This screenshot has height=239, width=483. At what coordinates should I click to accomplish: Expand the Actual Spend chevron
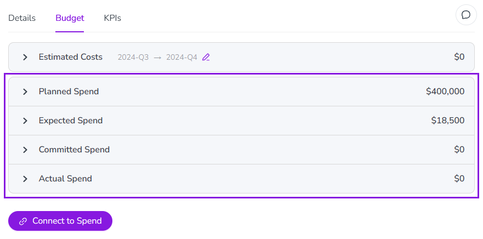pos(25,179)
